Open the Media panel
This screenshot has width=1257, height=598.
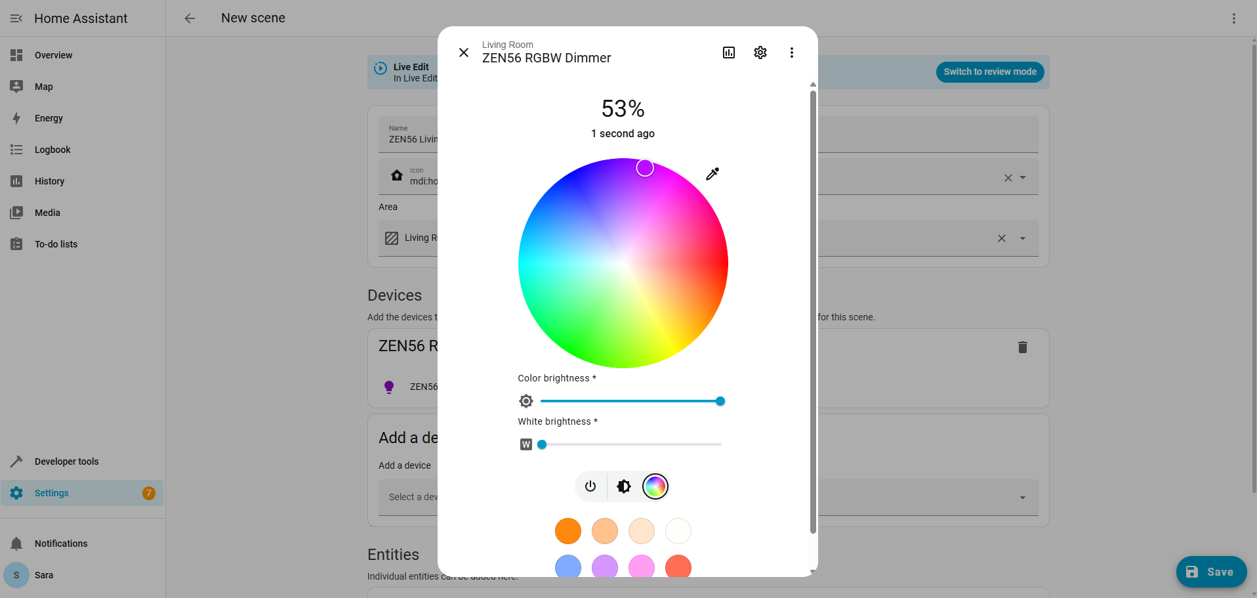pos(82,213)
